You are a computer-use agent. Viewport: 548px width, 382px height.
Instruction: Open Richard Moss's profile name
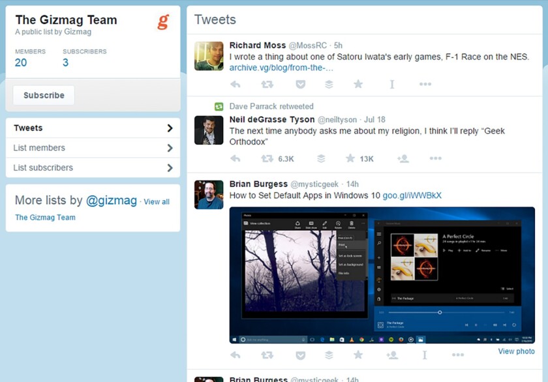pyautogui.click(x=258, y=46)
